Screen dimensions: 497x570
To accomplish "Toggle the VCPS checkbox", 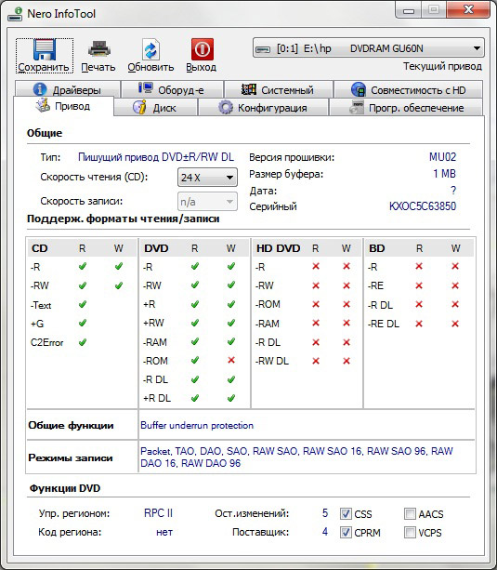I will click(x=410, y=533).
